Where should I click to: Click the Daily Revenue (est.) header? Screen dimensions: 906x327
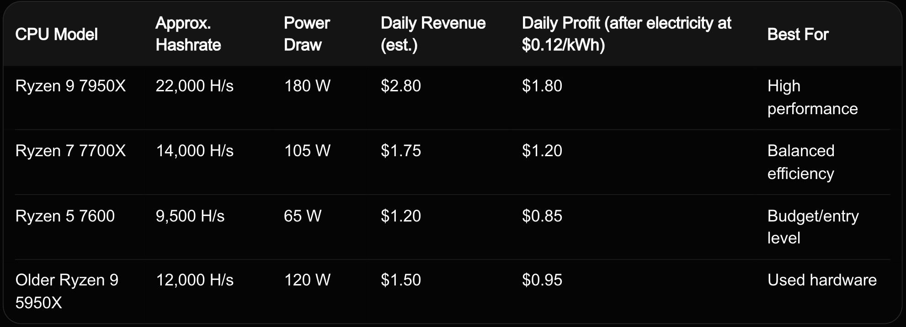[x=432, y=34]
